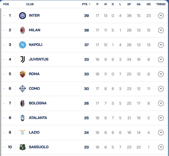The width and height of the screenshot is (169, 156).
Task: Open the trend dropdown for Como
Action: point(161,89)
